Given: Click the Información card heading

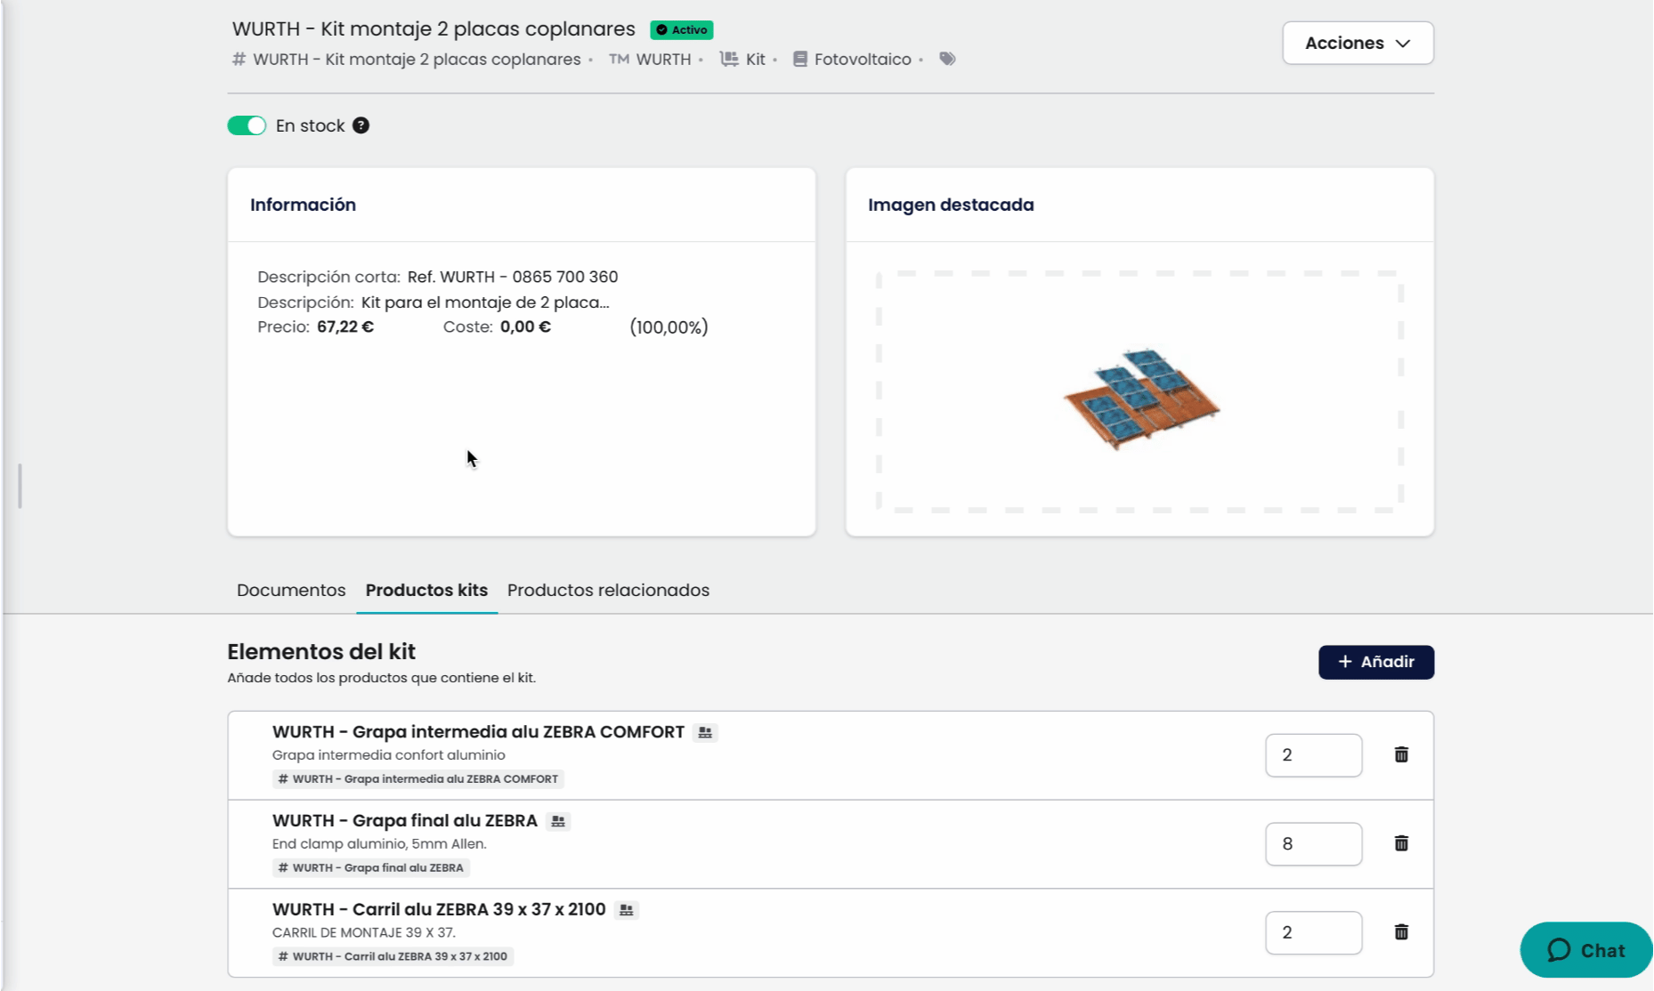Looking at the screenshot, I should click(x=303, y=205).
